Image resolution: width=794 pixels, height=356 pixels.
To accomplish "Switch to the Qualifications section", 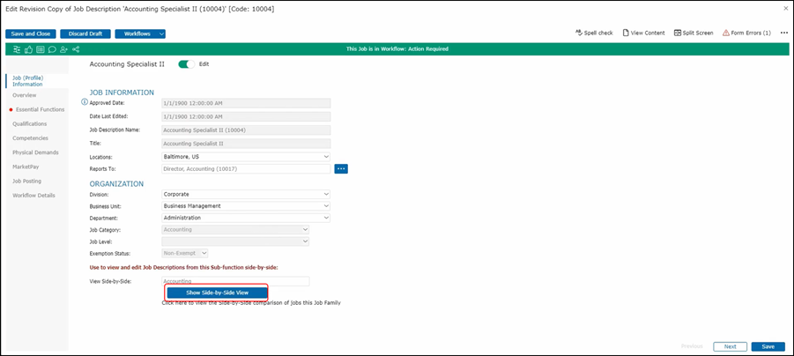I will point(30,124).
